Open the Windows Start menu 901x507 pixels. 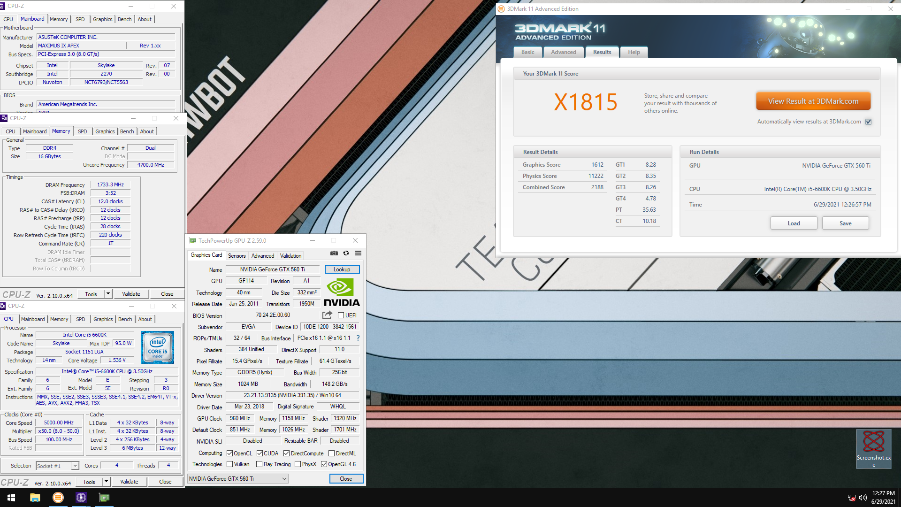coord(11,498)
